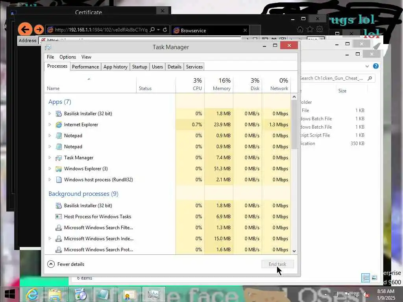Expand Microsoft Windows Search Inde... entry
The height and width of the screenshot is (302, 403).
[50, 239]
